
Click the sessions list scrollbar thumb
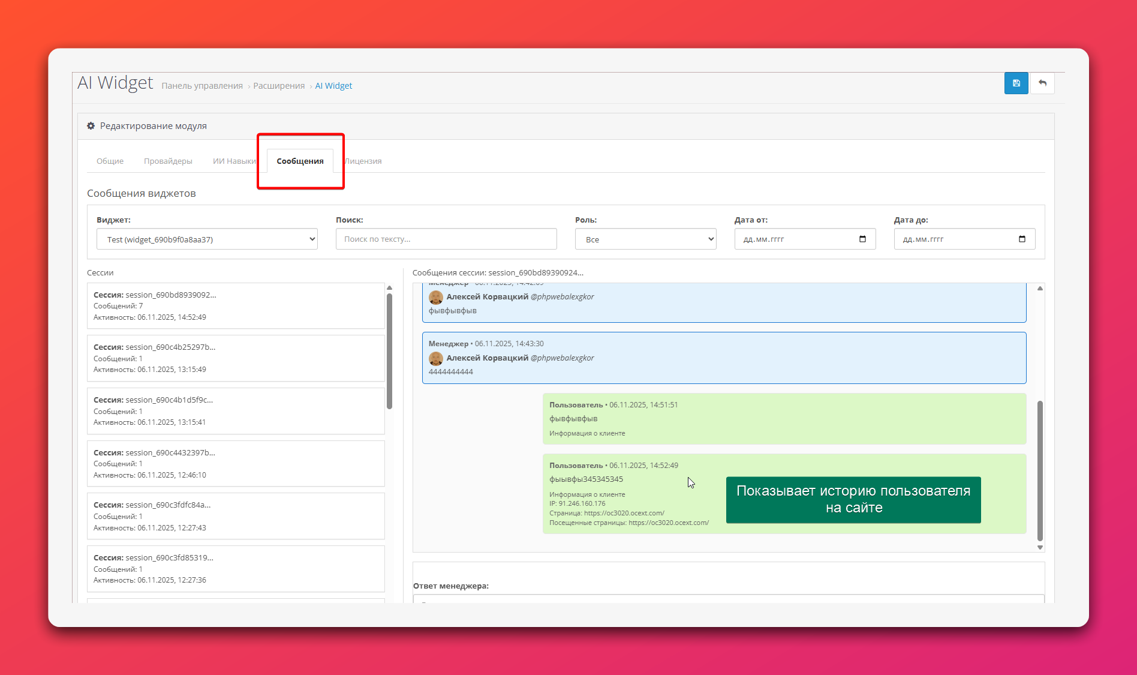pyautogui.click(x=389, y=351)
